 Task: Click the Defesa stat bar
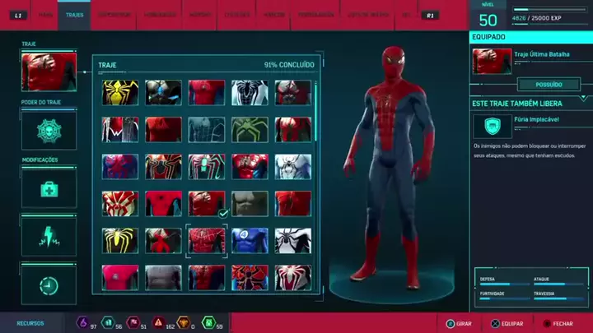pos(505,284)
